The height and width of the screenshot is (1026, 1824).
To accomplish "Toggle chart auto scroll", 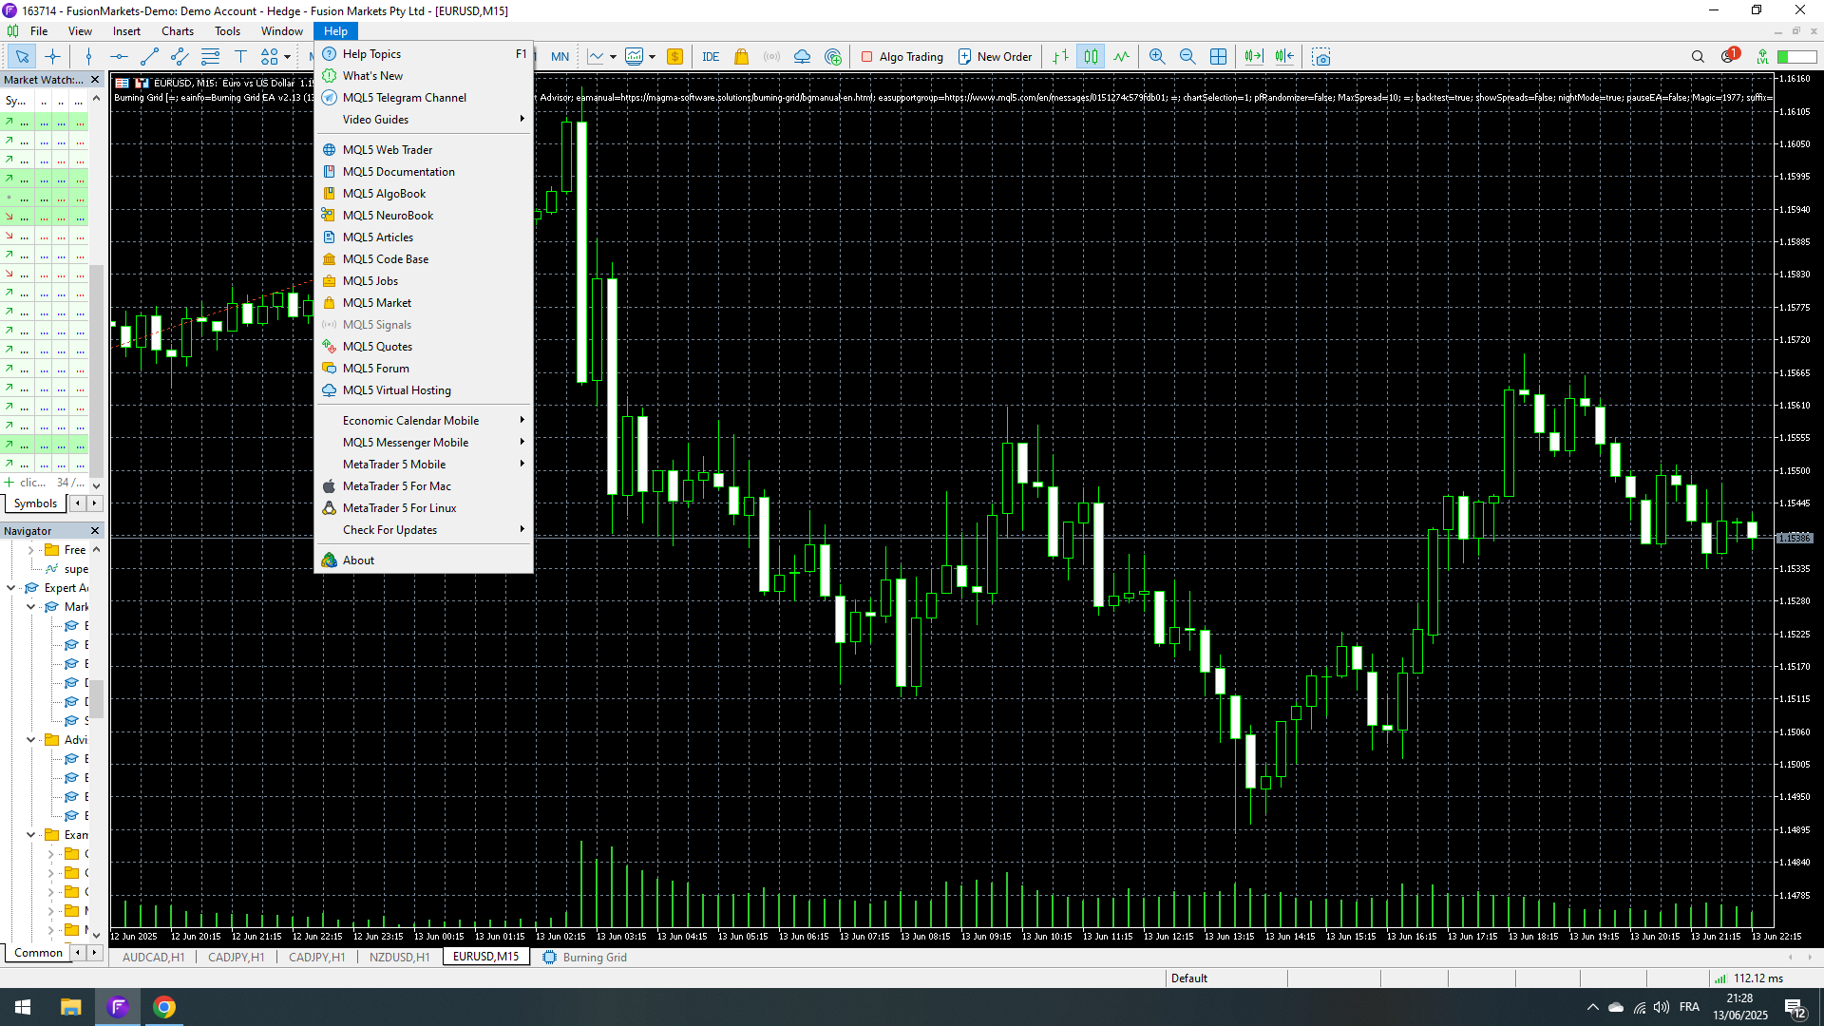I will tap(1254, 57).
